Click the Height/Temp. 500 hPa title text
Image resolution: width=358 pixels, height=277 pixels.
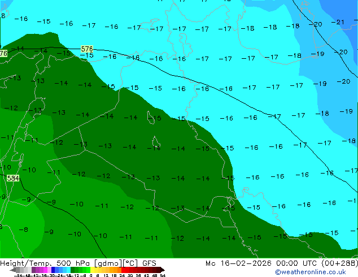[45, 263]
